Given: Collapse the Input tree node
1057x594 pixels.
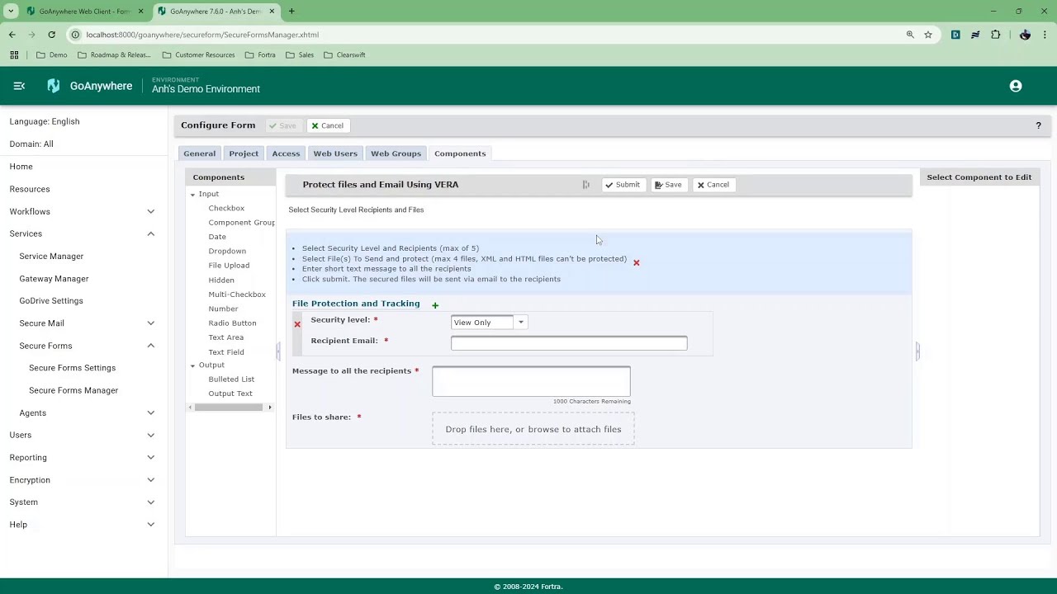Looking at the screenshot, I should click(192, 195).
